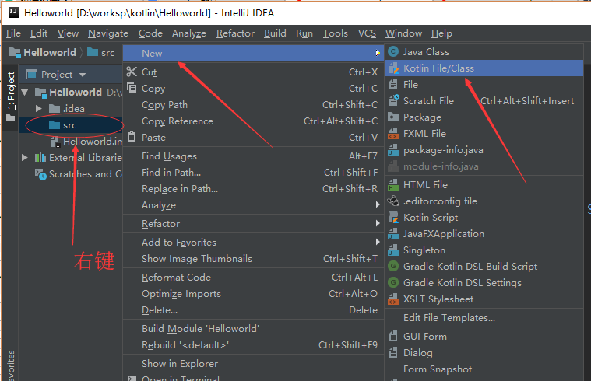The height and width of the screenshot is (381, 591).
Task: Open the Build menu in menu bar
Action: click(275, 33)
